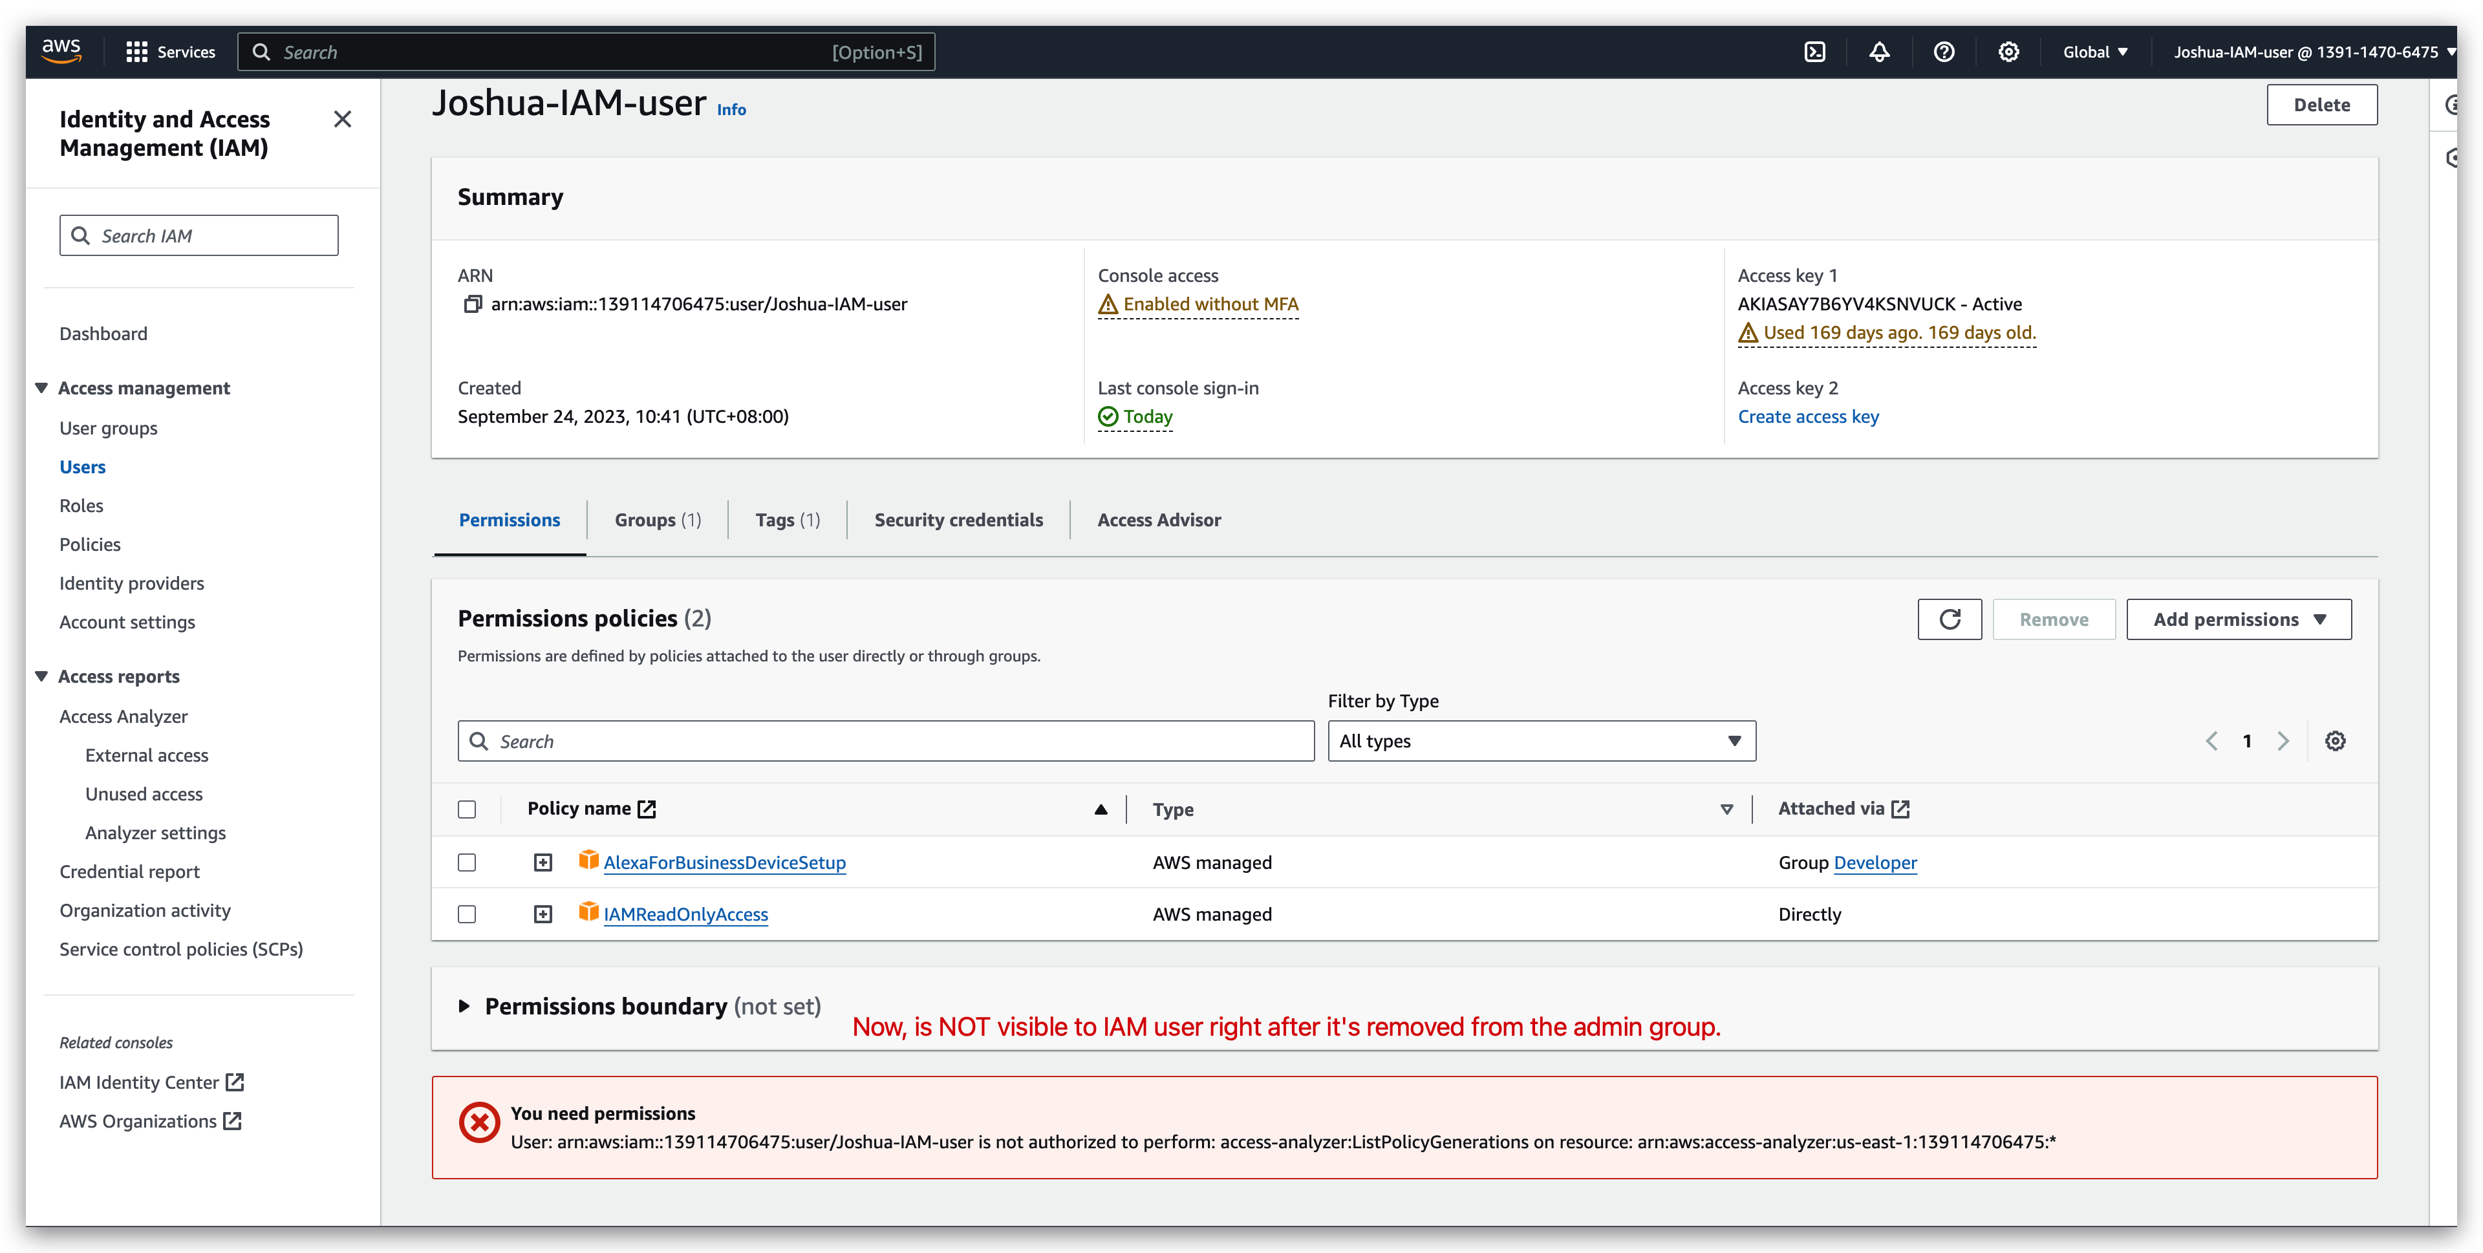2483x1253 pixels.
Task: Expand the IAMReadOnlyAccess policy details
Action: (x=543, y=914)
